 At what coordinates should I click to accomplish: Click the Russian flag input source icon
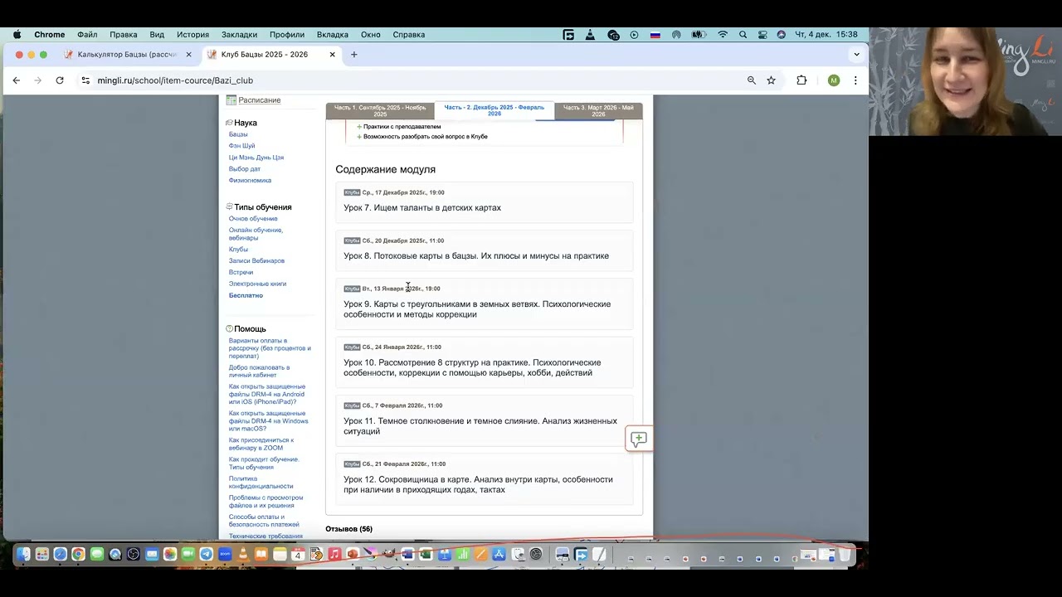655,35
